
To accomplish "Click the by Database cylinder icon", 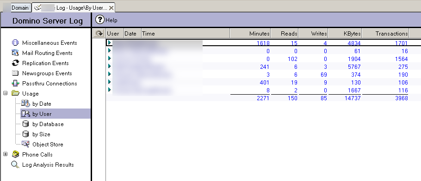I will tap(26, 124).
